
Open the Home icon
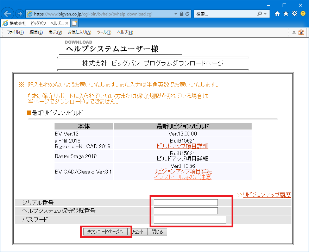[277, 14]
